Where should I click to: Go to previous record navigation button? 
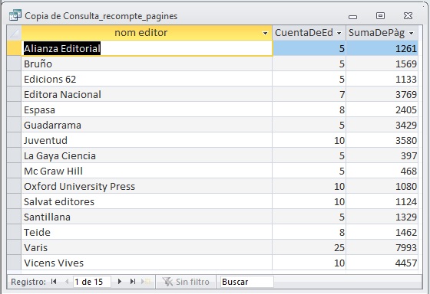coord(67,282)
